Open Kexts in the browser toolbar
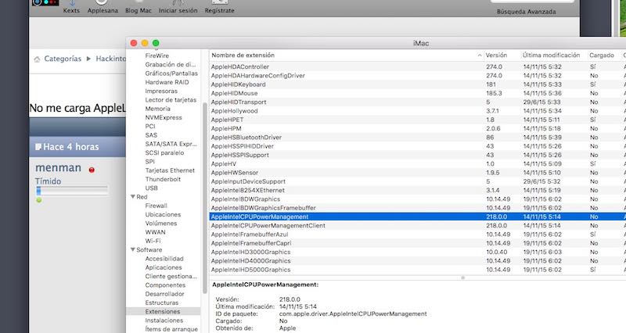626x333 pixels. coord(71,10)
